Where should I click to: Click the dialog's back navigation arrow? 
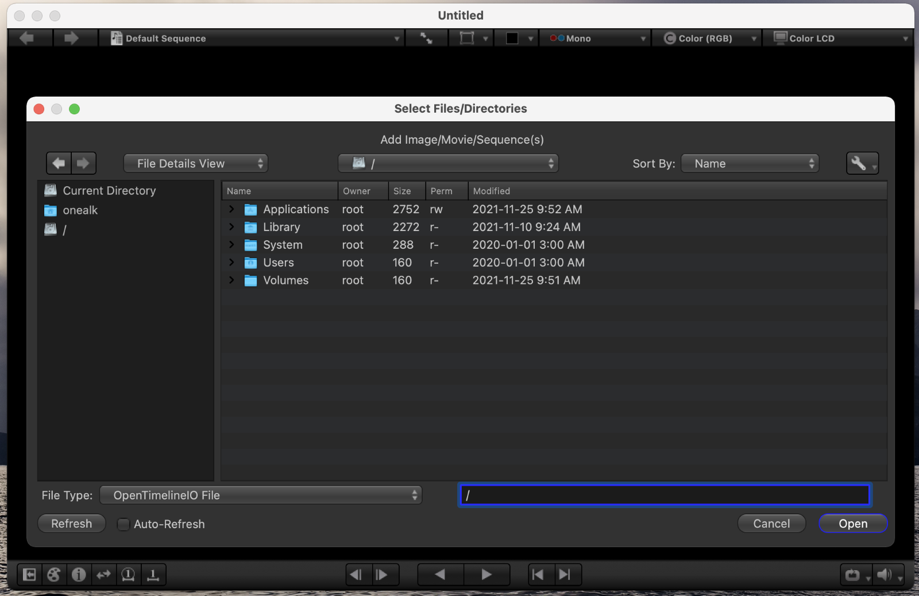point(59,163)
